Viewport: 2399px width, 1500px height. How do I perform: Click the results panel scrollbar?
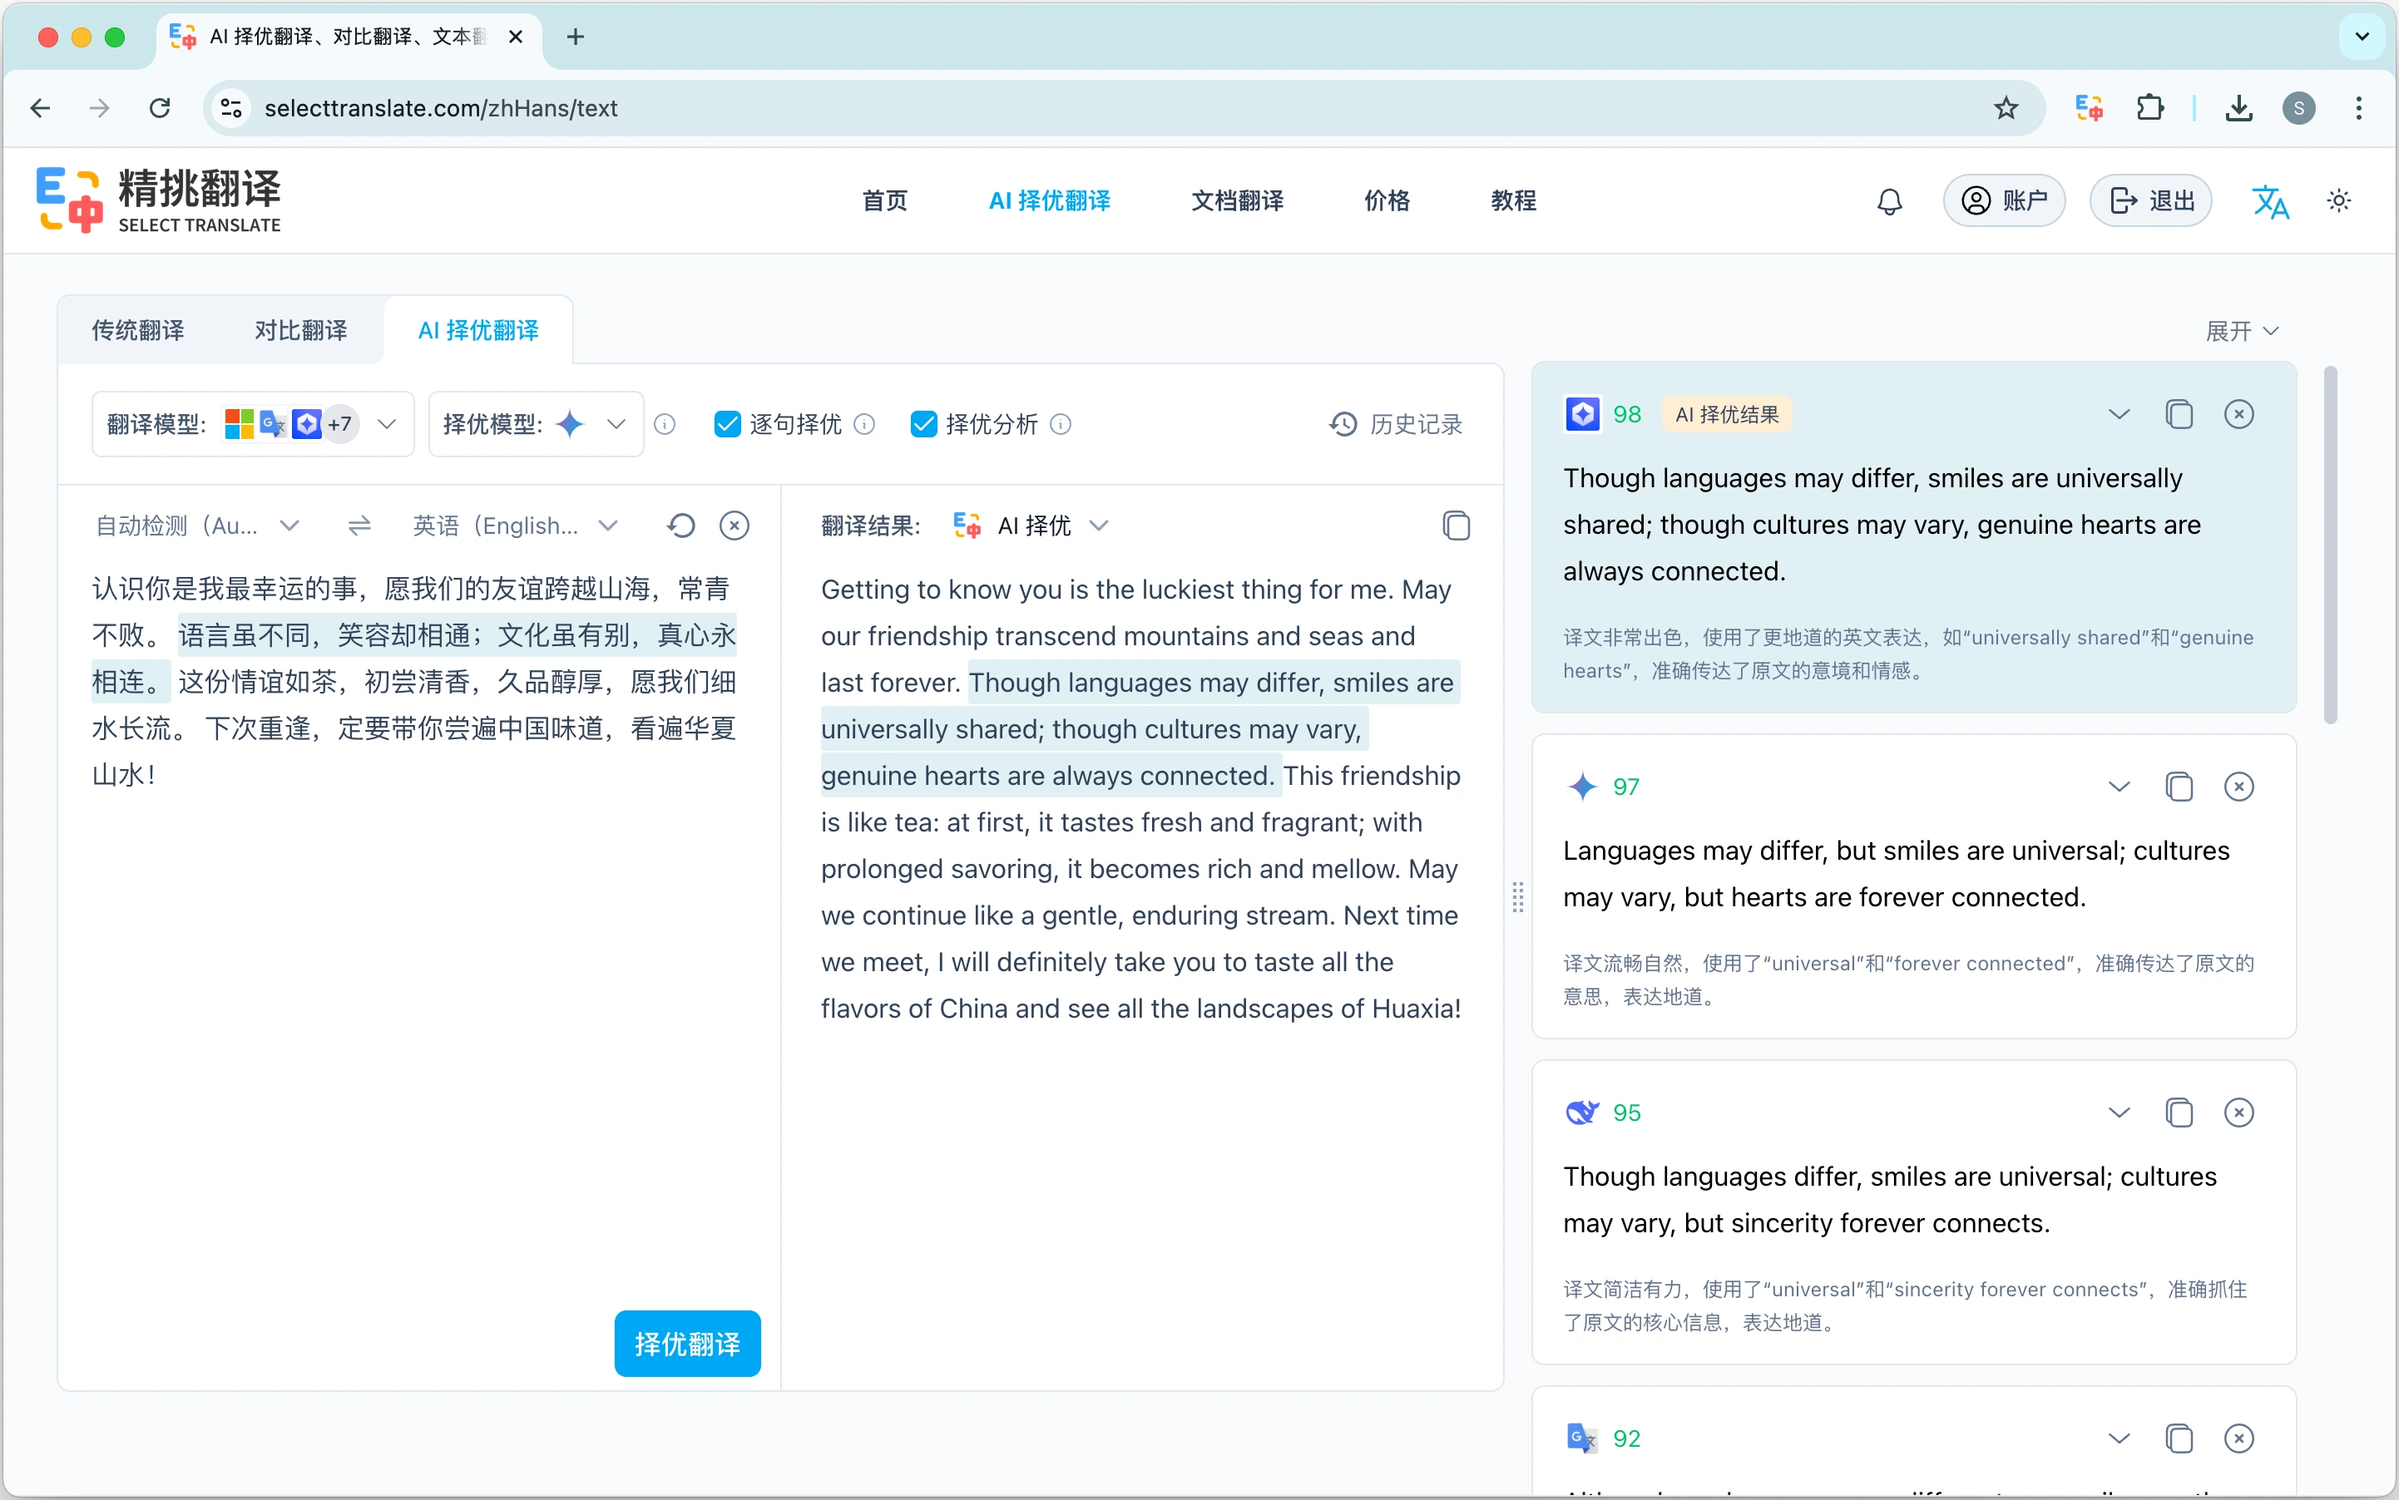(x=2329, y=545)
